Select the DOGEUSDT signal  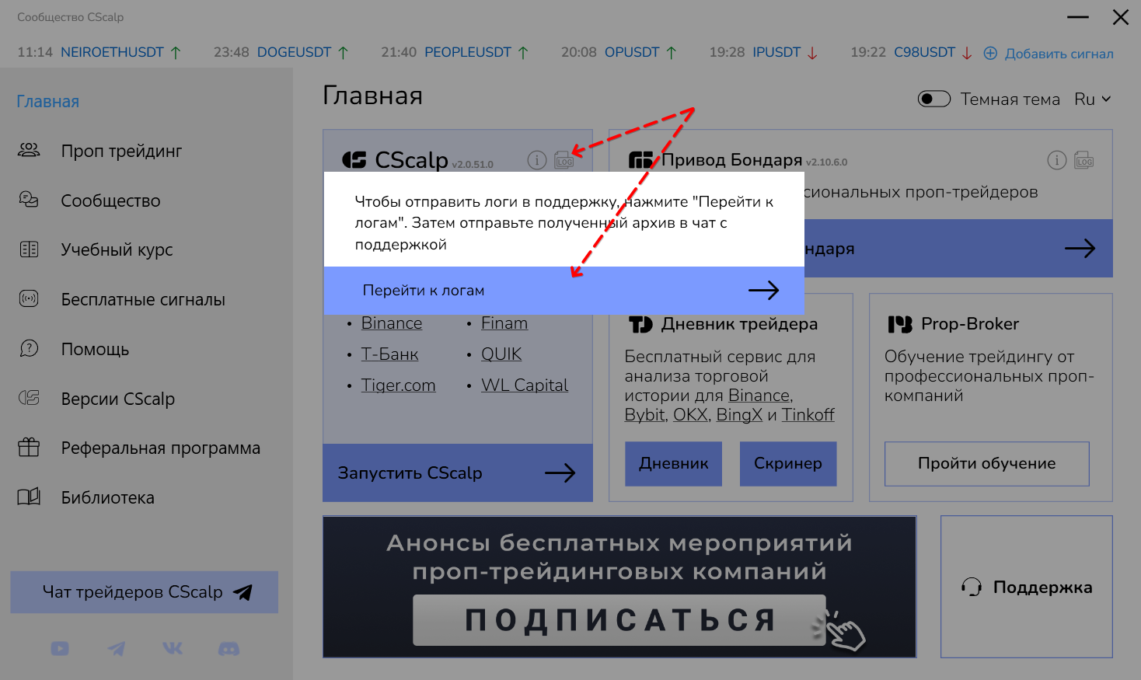(294, 52)
